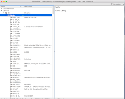Screen dimensions: 125x99
Task: Click the MOS FET description text
Action: (27, 84)
